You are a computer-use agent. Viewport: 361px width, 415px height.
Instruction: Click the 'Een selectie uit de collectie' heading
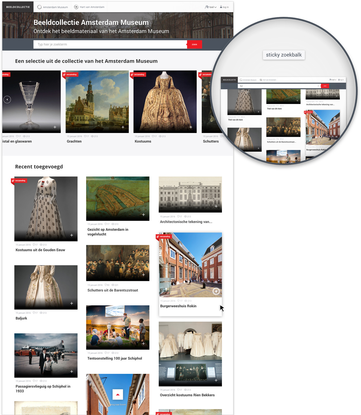(86, 61)
